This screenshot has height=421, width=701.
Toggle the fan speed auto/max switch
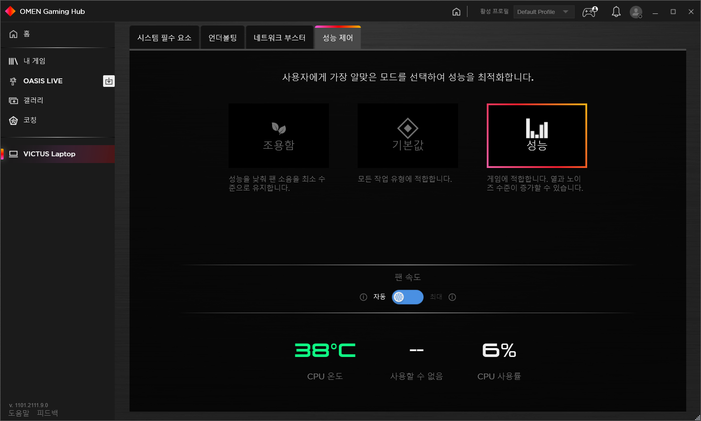408,297
